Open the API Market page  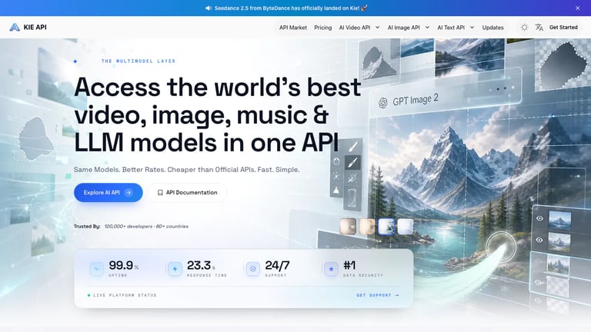point(293,28)
